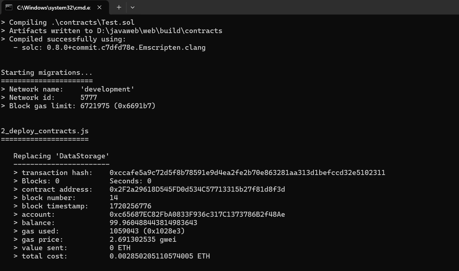This screenshot has height=271, width=459.
Task: Click the balance value 99.96048
Action: [153, 223]
